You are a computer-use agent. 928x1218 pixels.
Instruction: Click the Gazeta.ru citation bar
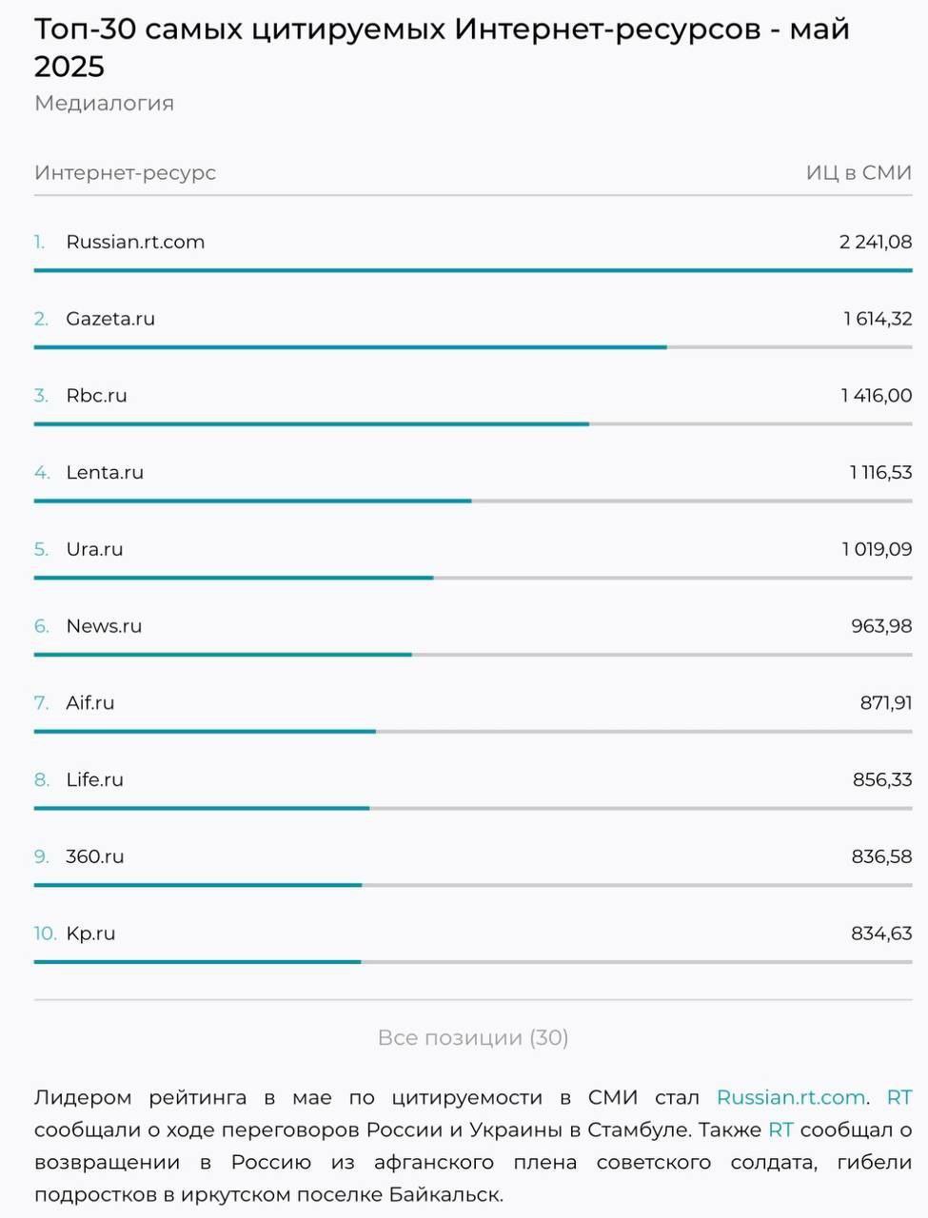click(350, 347)
